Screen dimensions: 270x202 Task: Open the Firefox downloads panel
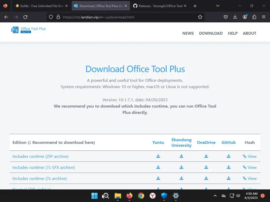click(x=235, y=17)
